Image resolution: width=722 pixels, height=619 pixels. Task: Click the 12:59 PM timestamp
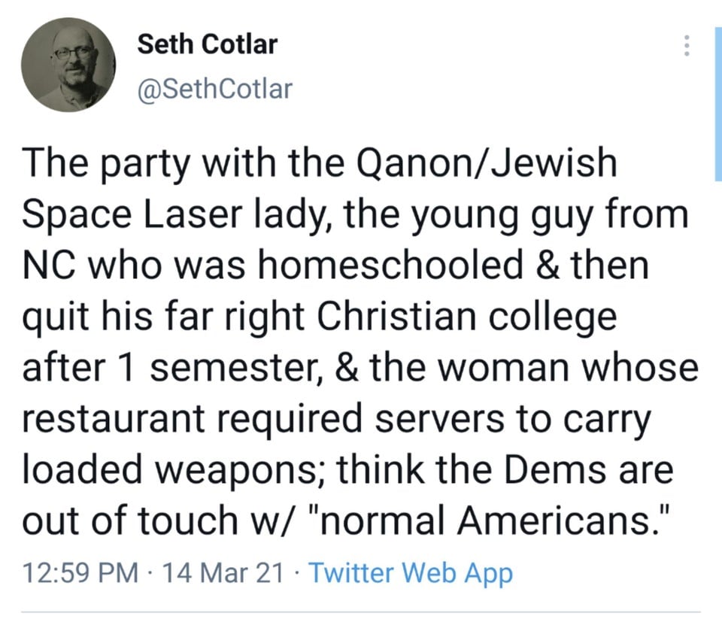pos(80,573)
